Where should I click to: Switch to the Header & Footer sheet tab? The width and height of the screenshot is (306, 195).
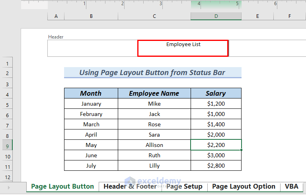[130, 187]
